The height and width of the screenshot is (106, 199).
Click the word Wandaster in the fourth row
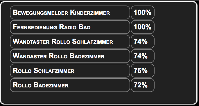coord(30,56)
